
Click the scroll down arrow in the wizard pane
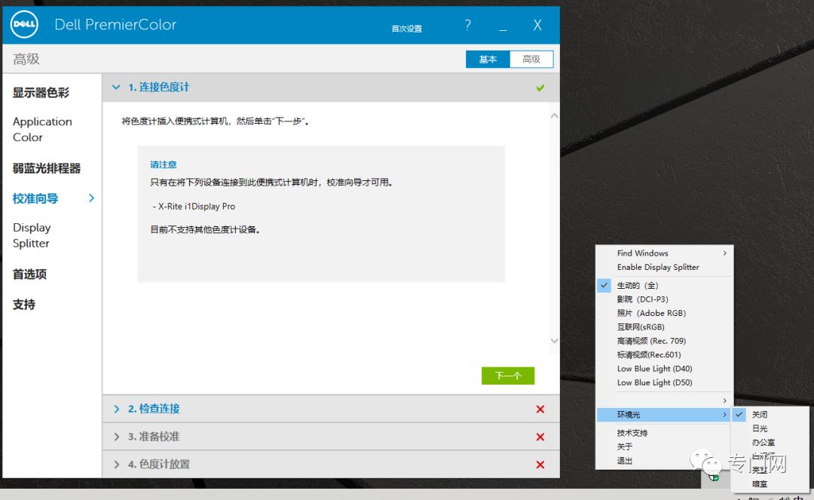point(554,341)
